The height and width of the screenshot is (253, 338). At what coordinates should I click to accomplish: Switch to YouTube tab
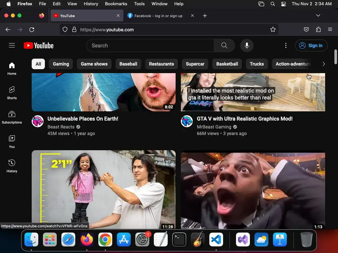pyautogui.click(x=87, y=16)
